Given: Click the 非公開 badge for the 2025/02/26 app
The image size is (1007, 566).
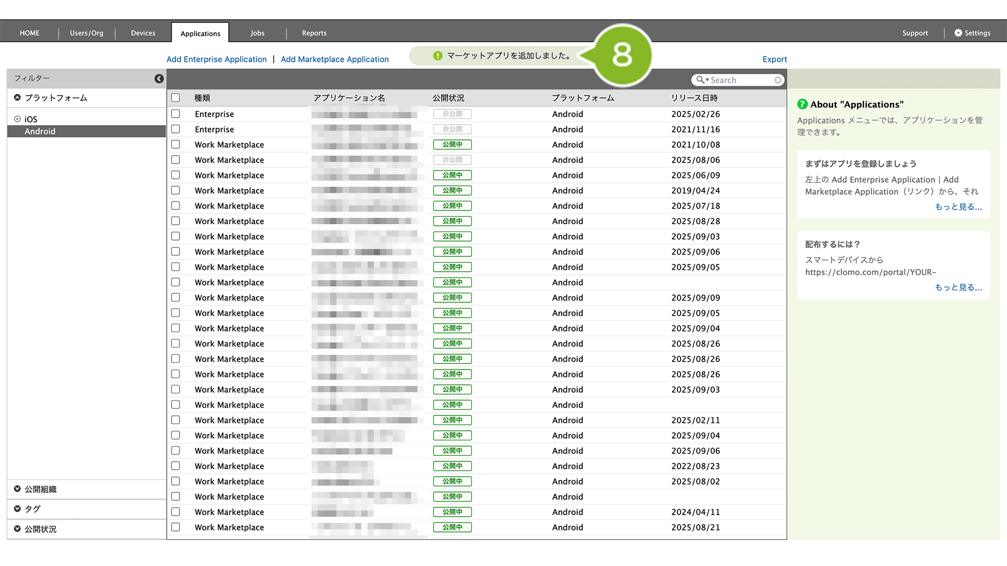Looking at the screenshot, I should (x=452, y=114).
